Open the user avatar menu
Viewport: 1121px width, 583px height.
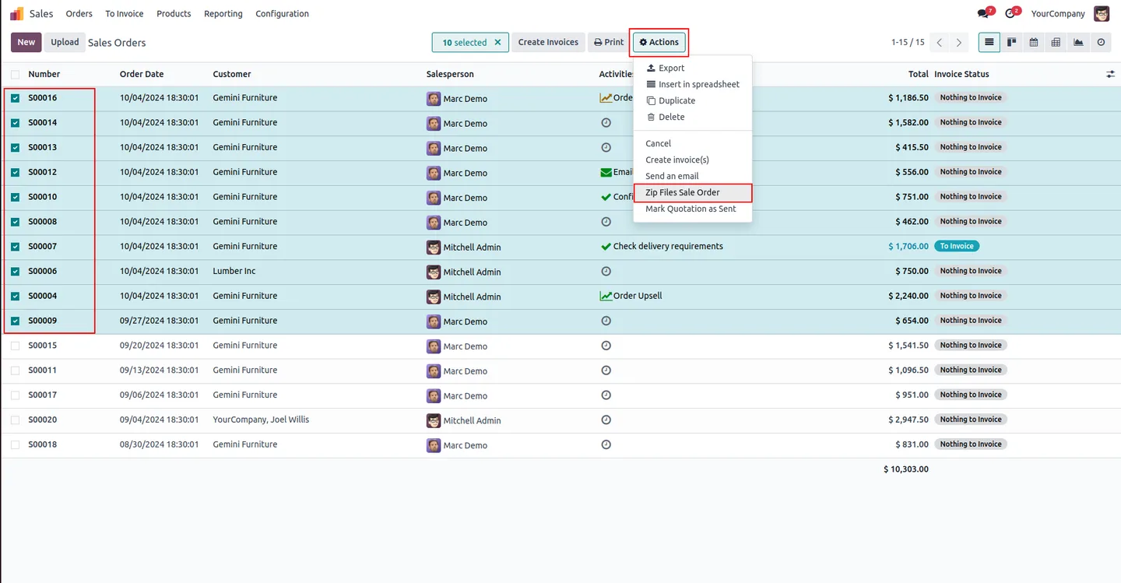coord(1102,13)
